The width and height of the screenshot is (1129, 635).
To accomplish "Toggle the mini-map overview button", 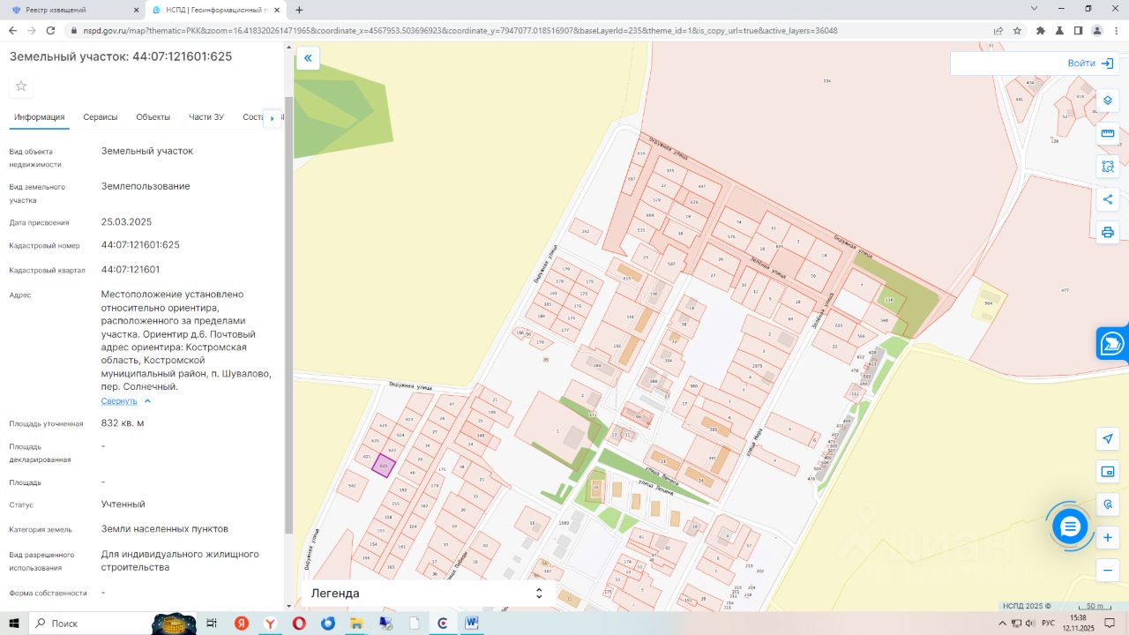I will point(1108,472).
